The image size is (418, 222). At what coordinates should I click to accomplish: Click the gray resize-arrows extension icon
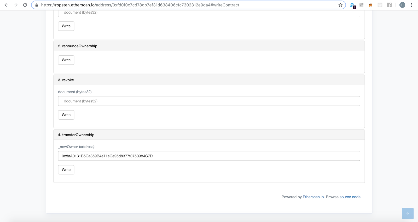[x=362, y=5]
